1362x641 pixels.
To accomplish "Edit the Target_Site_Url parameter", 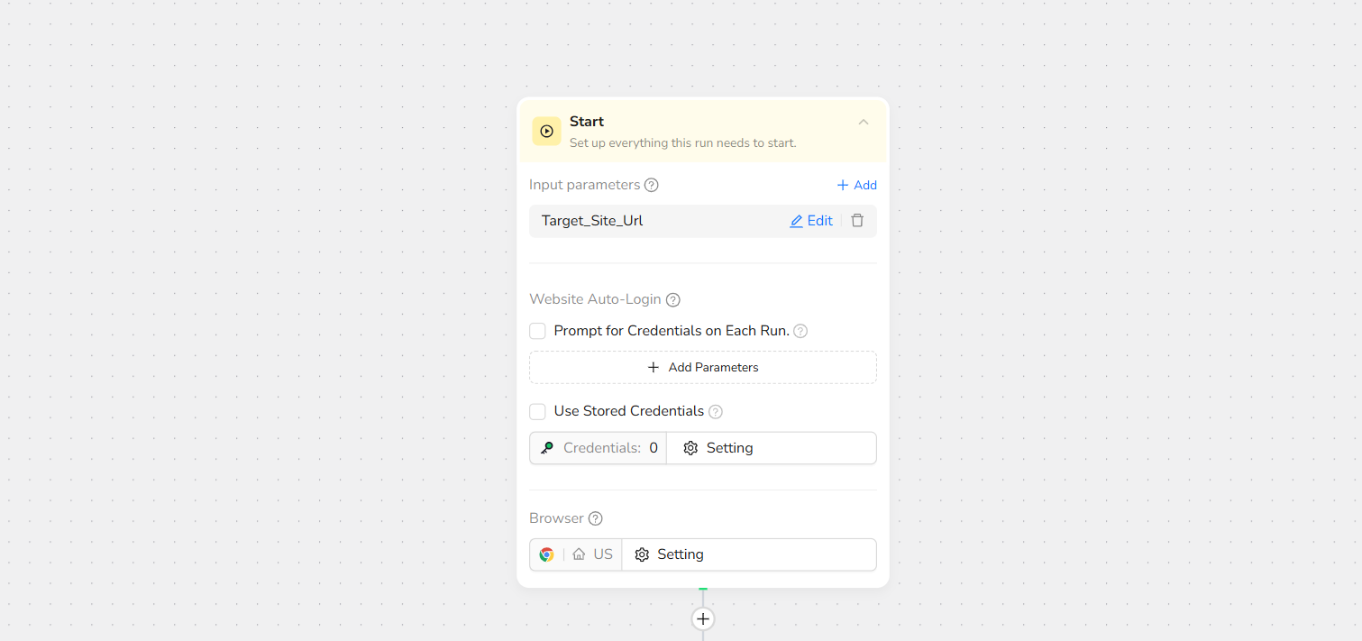I will tap(811, 221).
